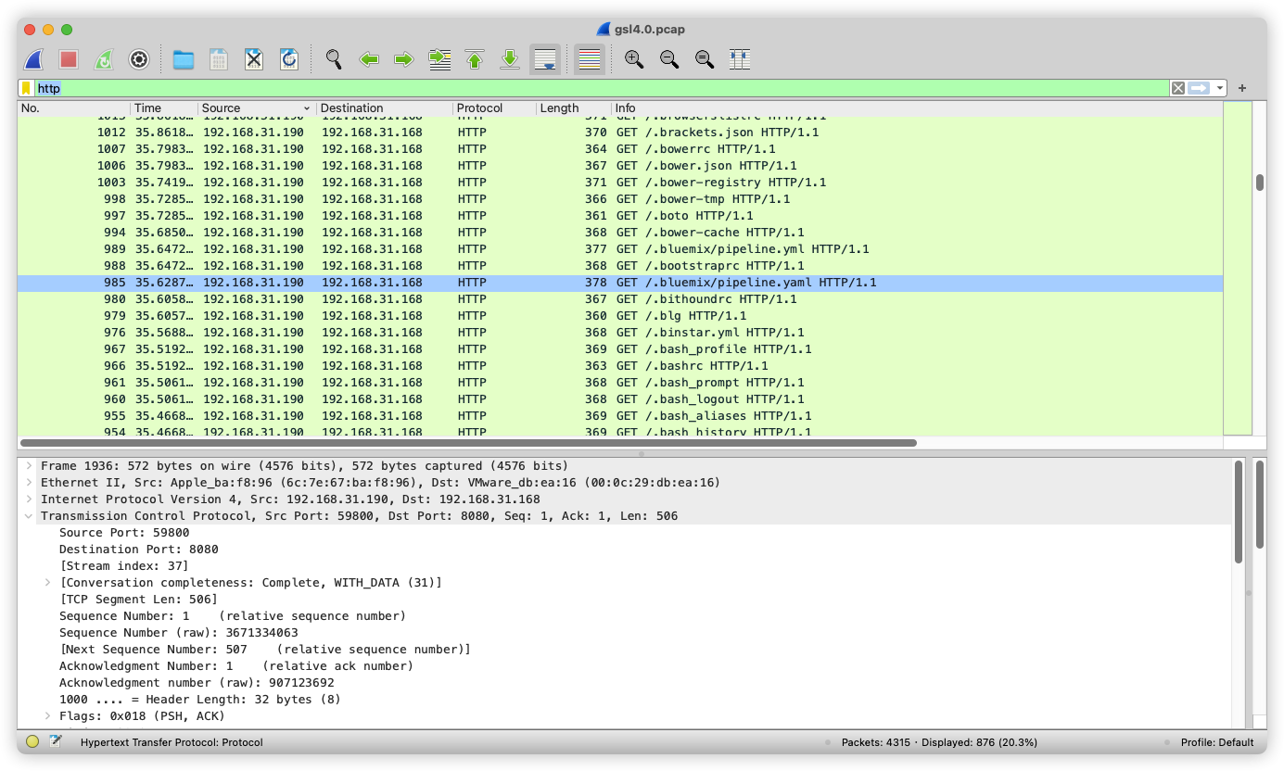Open capture options gear icon
This screenshot has height=771, width=1284.
(x=139, y=59)
